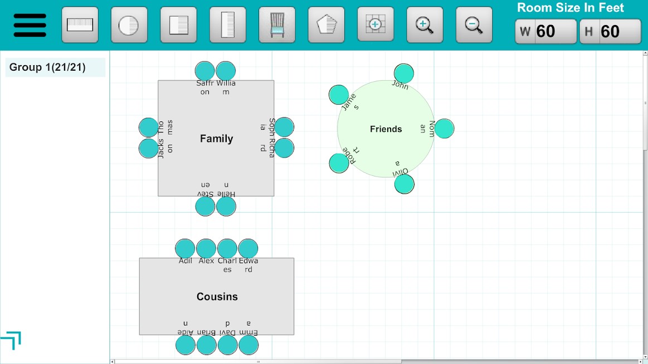
Task: Zoom out with the magnifier minus button
Action: [474, 25]
